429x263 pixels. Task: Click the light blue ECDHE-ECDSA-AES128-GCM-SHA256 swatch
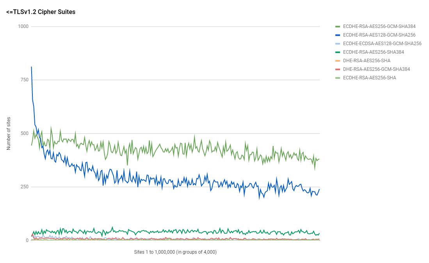(x=338, y=44)
